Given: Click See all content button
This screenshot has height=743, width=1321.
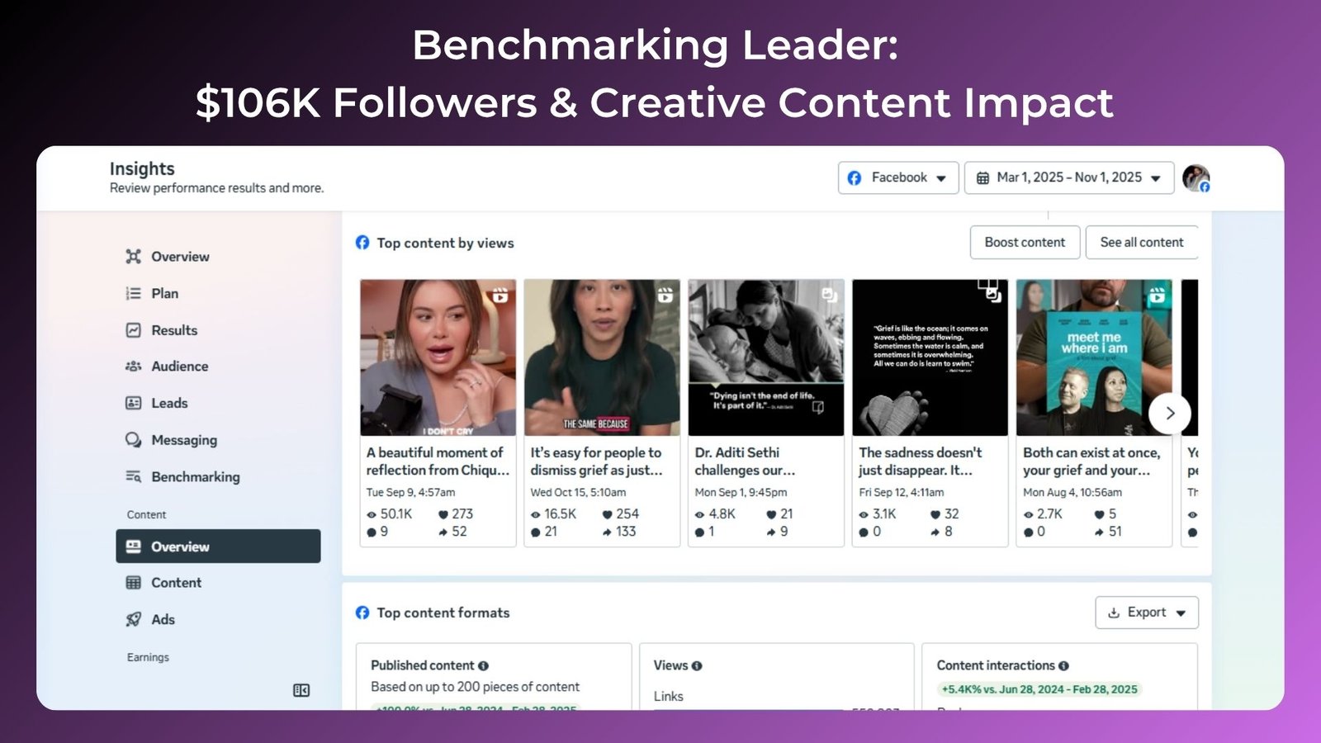Looking at the screenshot, I should [1141, 242].
